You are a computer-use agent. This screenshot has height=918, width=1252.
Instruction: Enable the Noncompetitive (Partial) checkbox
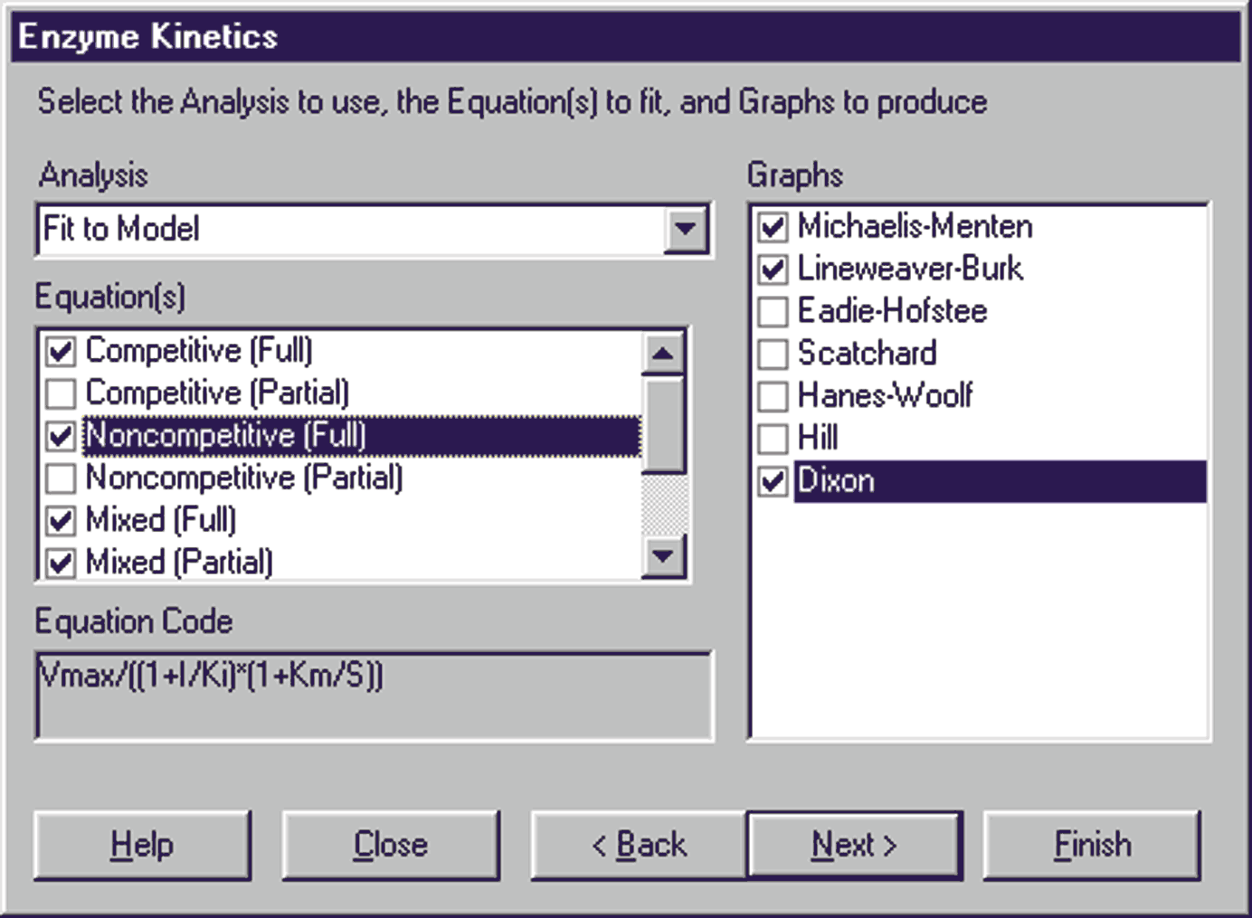coord(61,478)
